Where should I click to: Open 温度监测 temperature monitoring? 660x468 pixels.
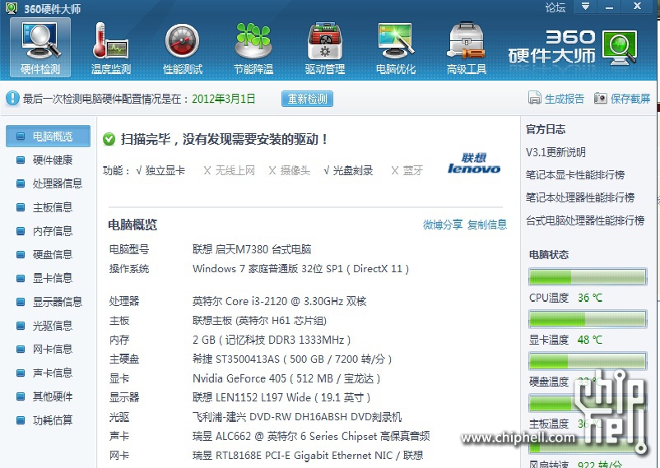(111, 47)
